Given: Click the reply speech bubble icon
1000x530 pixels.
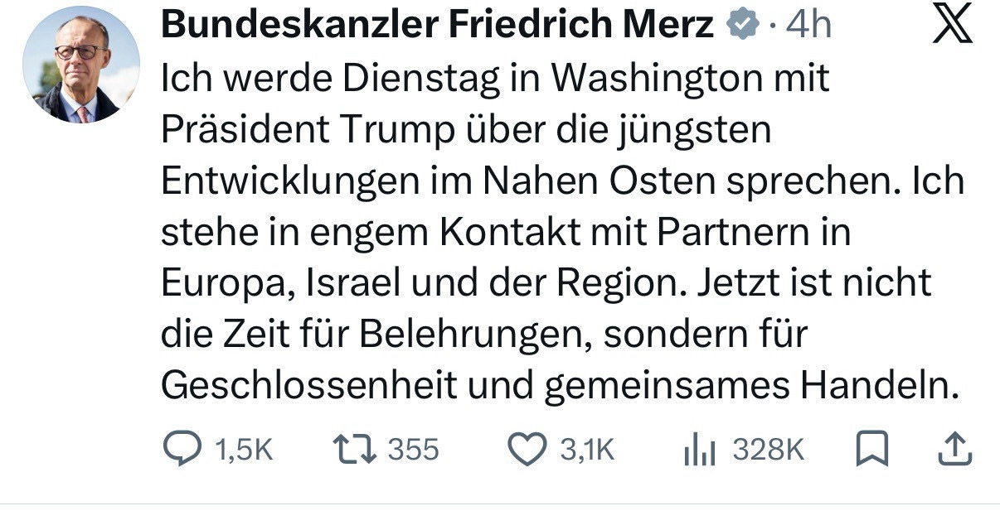Looking at the screenshot, I should [182, 449].
